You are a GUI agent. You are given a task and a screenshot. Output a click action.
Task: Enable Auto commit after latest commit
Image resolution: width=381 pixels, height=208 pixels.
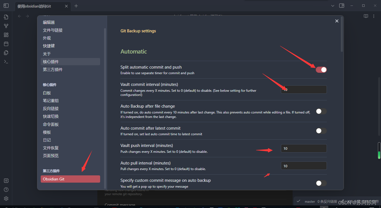(x=321, y=131)
